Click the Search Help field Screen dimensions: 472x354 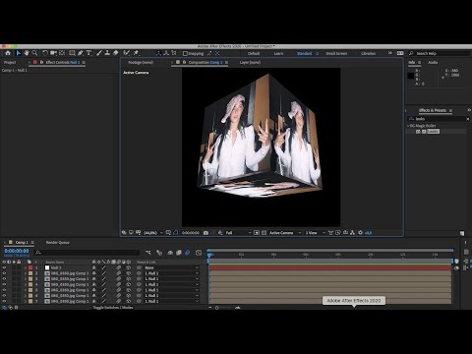pos(440,53)
